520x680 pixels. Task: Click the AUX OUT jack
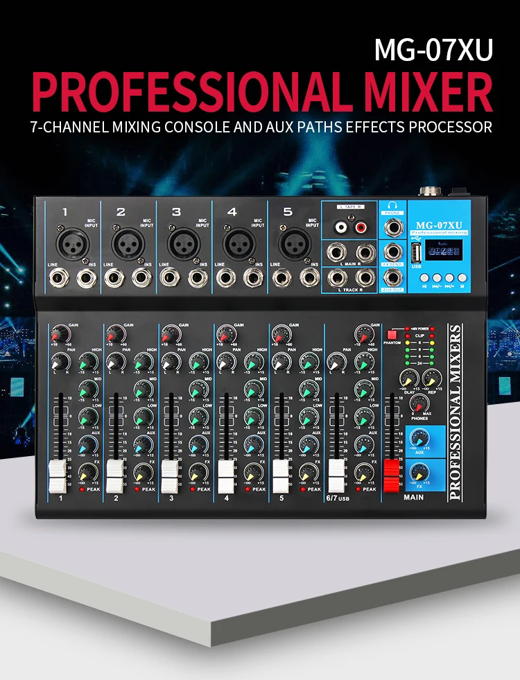pyautogui.click(x=393, y=277)
